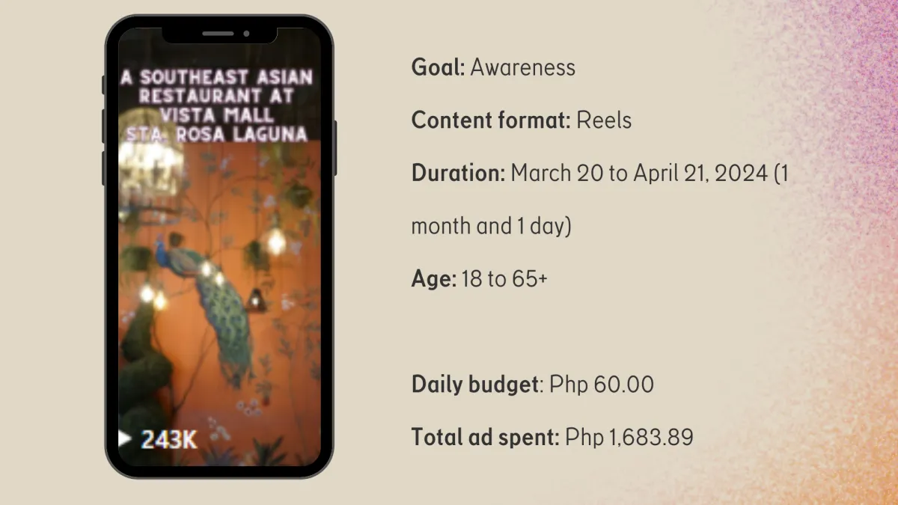Click the 243K view count
This screenshot has height=505, width=898.
coord(169,440)
